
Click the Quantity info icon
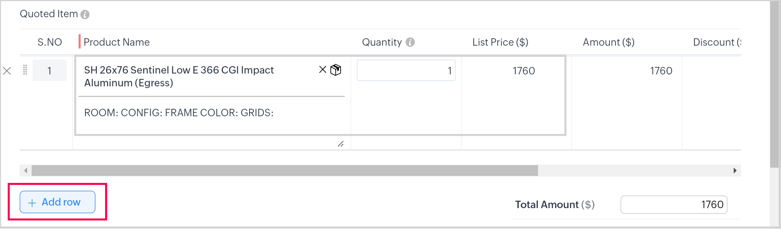point(410,42)
